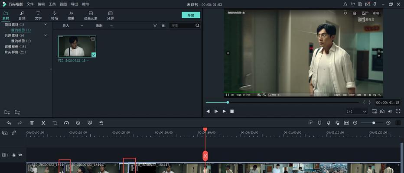The width and height of the screenshot is (404, 173).
Task: Click the preview progress slider
Action: pyautogui.click(x=282, y=103)
